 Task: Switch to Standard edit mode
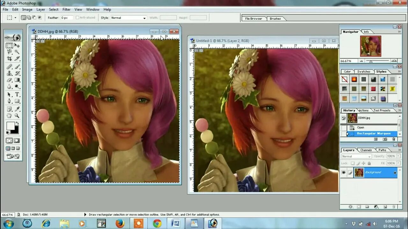9,140
